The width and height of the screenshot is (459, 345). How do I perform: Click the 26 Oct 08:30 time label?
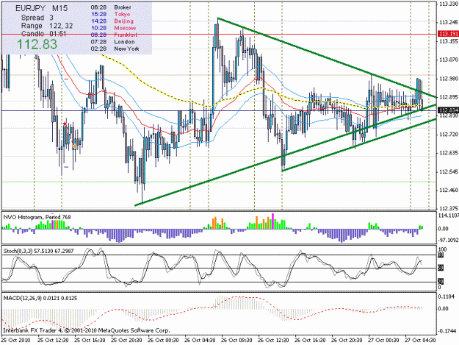(x=236, y=341)
